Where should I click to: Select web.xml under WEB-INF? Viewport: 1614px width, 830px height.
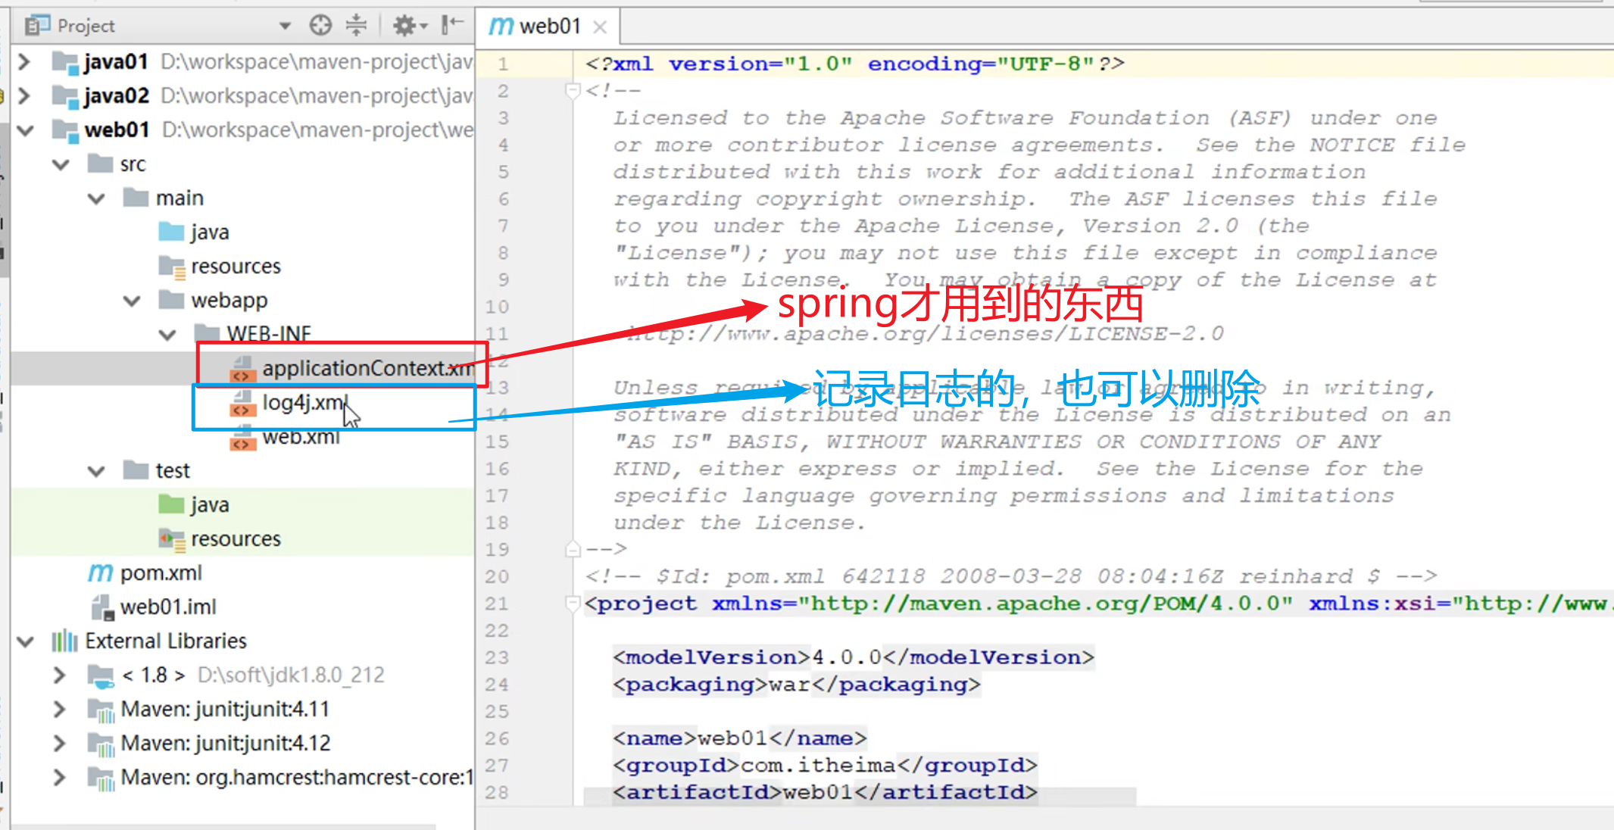tap(301, 438)
